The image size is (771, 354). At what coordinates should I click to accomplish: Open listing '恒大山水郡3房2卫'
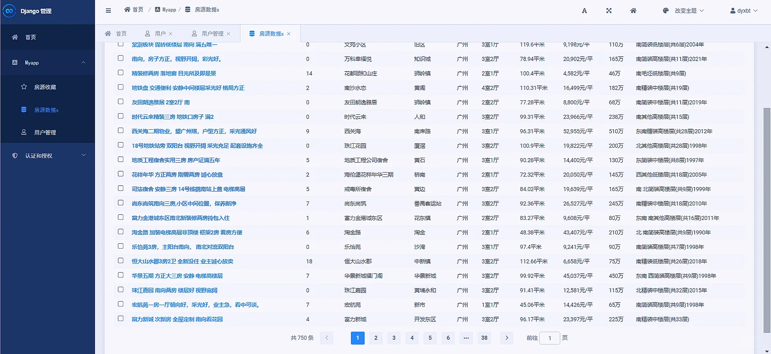pos(182,261)
